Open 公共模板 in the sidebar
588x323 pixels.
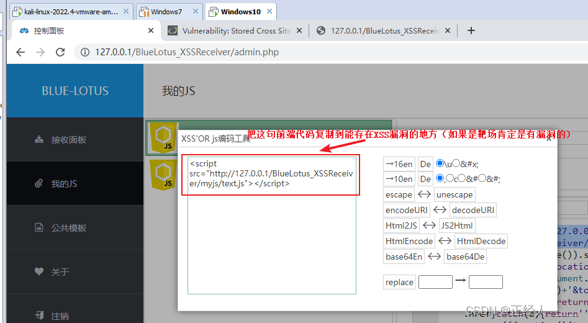tap(75, 227)
